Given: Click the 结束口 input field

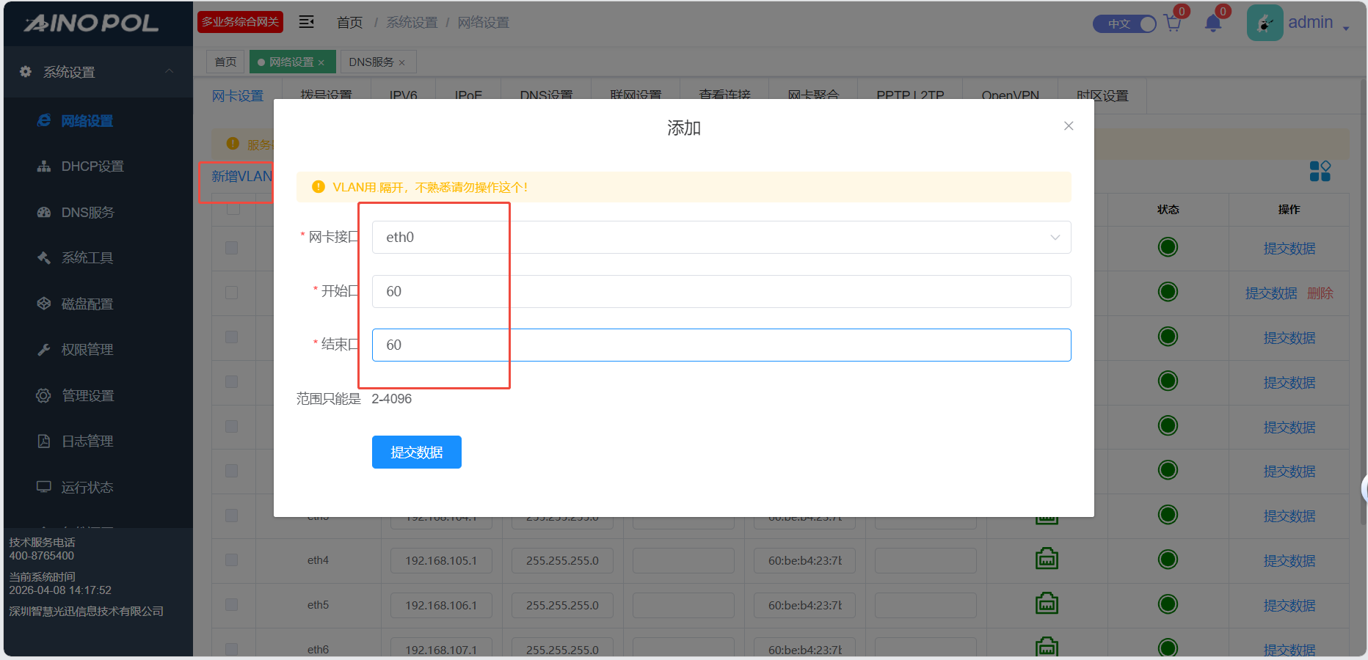Looking at the screenshot, I should click(x=721, y=345).
